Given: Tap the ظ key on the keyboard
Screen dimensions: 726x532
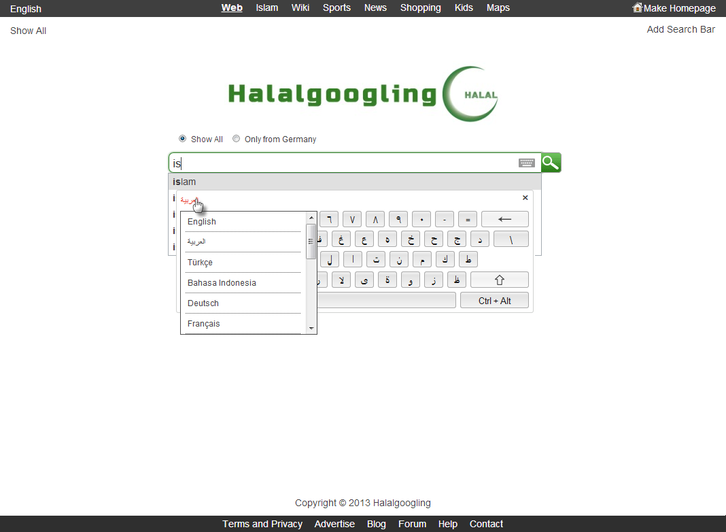Looking at the screenshot, I should coord(457,280).
